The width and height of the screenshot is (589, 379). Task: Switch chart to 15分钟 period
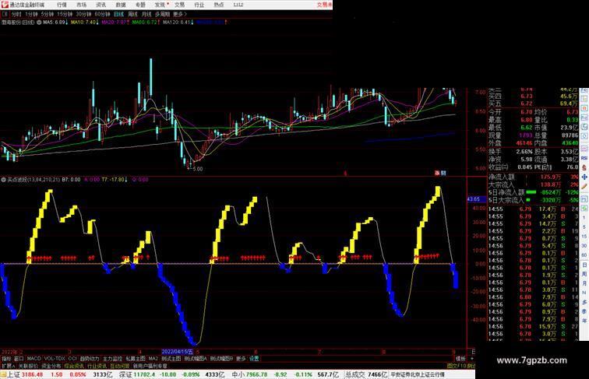[65, 14]
